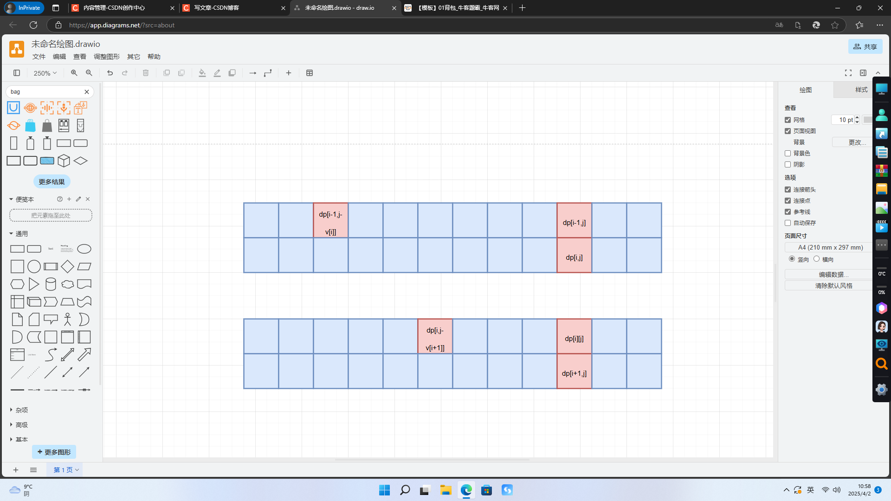Click the zoom in magnifier icon
The height and width of the screenshot is (501, 891).
(74, 73)
